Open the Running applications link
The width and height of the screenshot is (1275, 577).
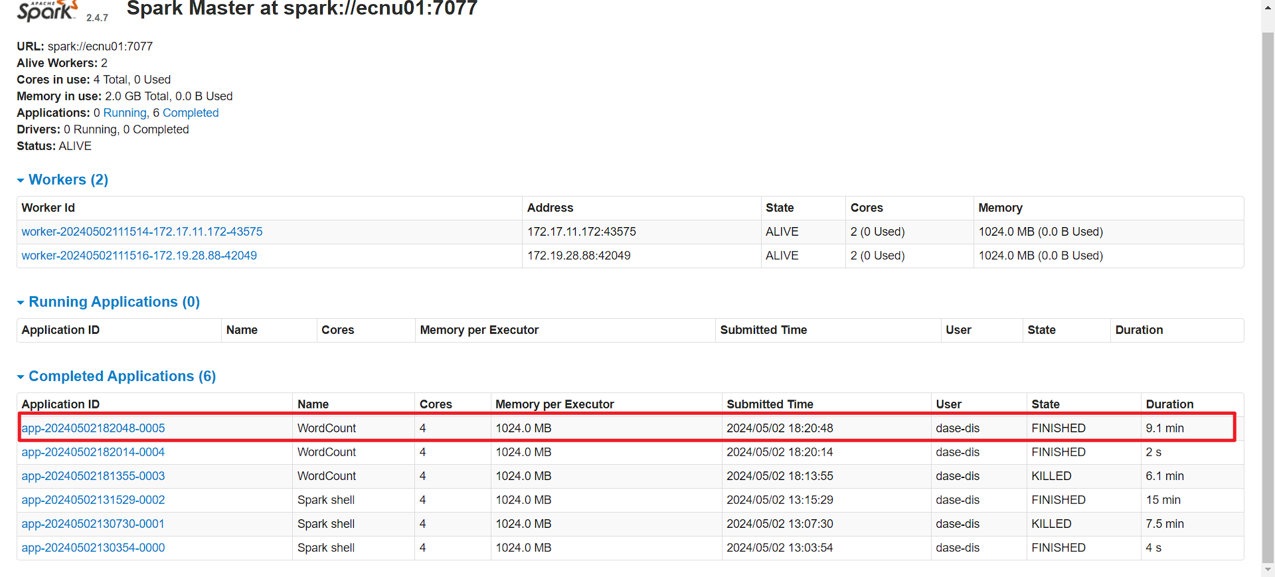[125, 113]
